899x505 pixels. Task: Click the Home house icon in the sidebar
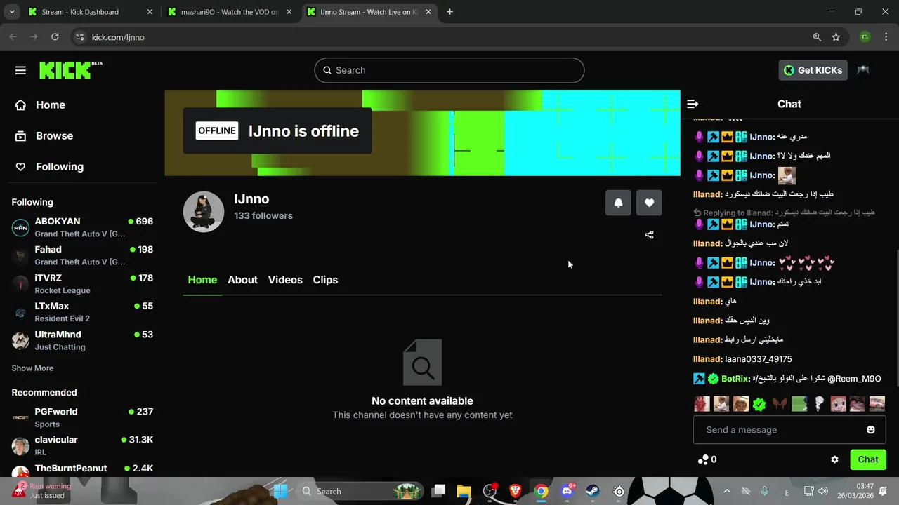tap(20, 105)
